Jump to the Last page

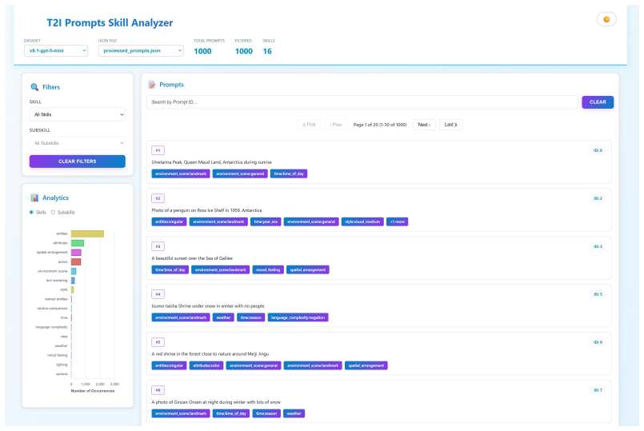coord(450,125)
